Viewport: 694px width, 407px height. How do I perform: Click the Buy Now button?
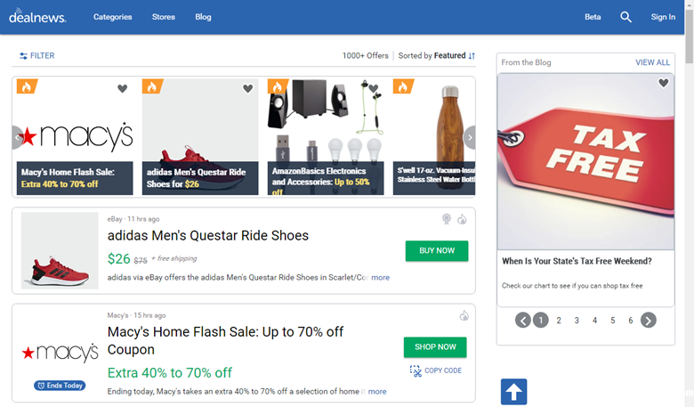(x=436, y=251)
